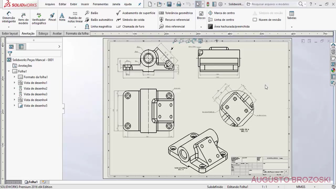The width and height of the screenshot is (336, 189).
Task: Click the Print icon
Action: (179, 4)
